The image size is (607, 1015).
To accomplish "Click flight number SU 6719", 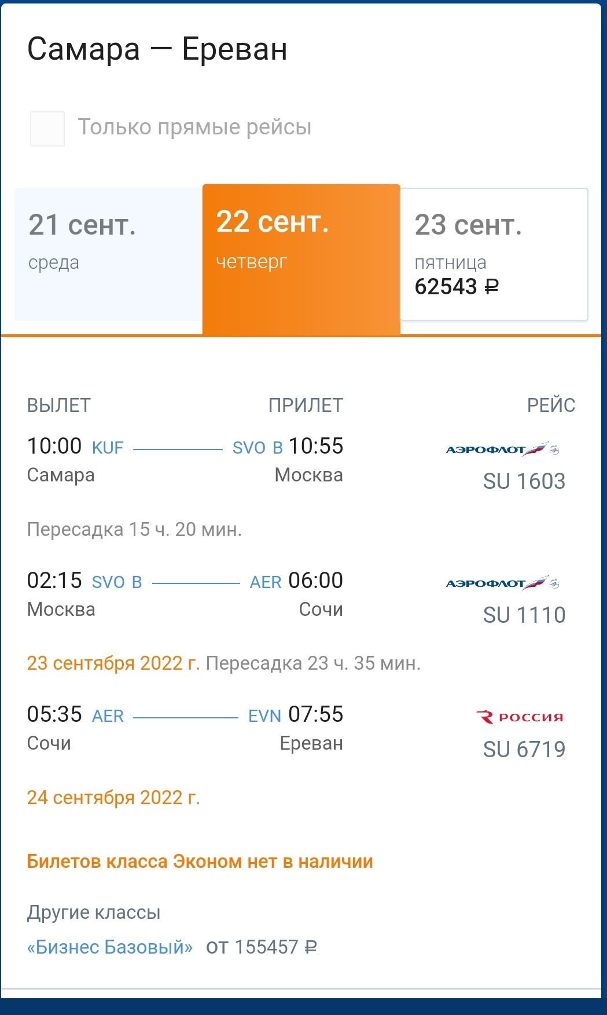I will pos(524,750).
